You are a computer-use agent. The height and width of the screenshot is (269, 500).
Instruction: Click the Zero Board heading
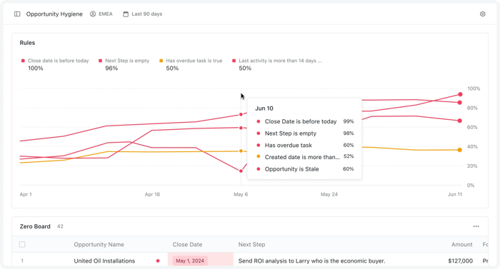pyautogui.click(x=35, y=226)
